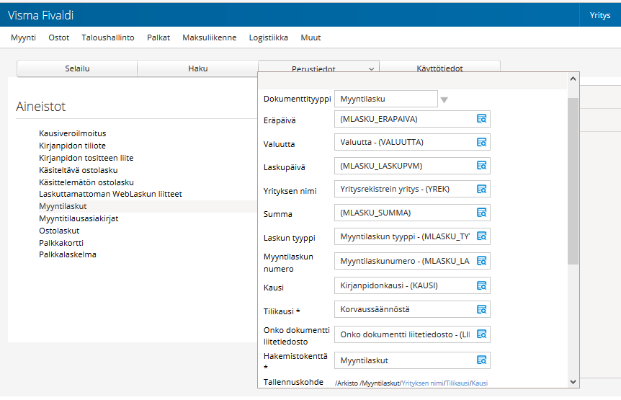Open lookup icon for Onko dokumentti liitetiedosto

point(481,334)
